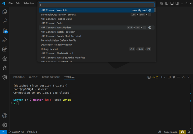This screenshot has height=134, width=193.
Task: Choose nRF Connect: Pristine Build
Action: coord(97,19)
